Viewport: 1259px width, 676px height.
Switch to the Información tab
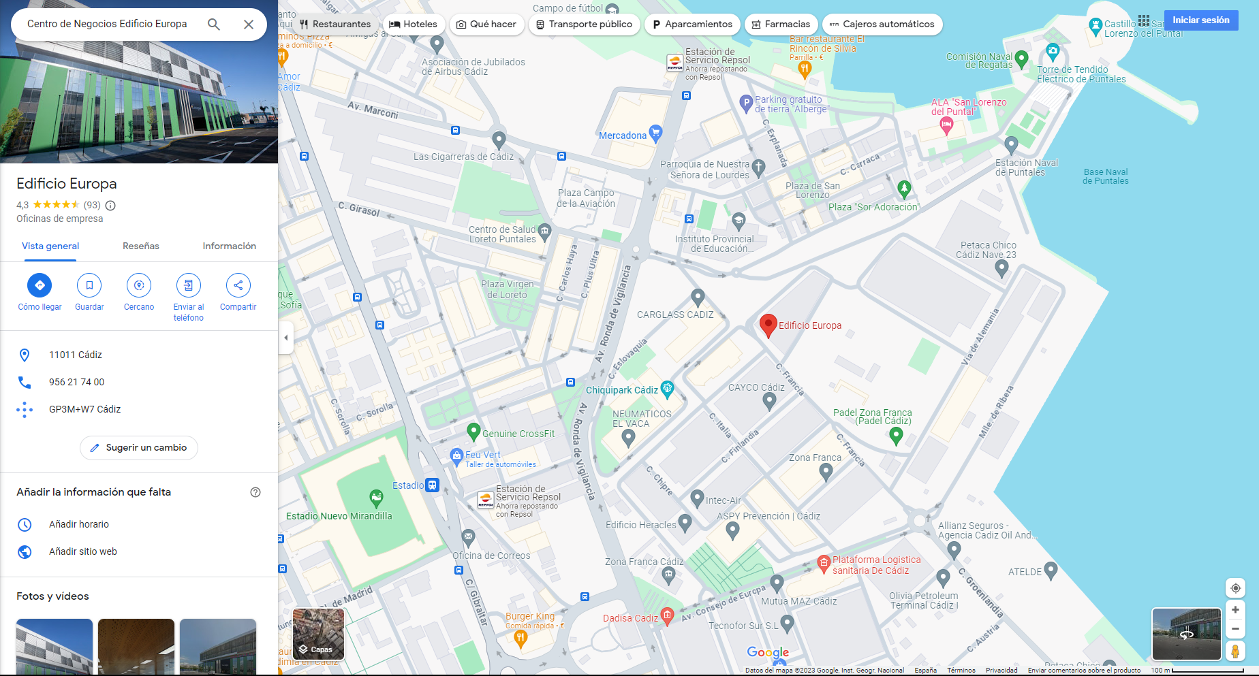click(x=230, y=246)
